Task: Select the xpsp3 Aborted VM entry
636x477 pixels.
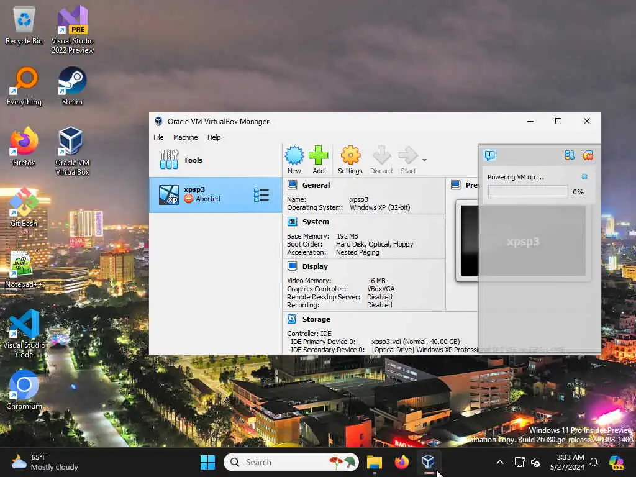Action: tap(216, 194)
